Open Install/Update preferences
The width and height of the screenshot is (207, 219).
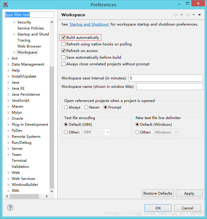24,76
